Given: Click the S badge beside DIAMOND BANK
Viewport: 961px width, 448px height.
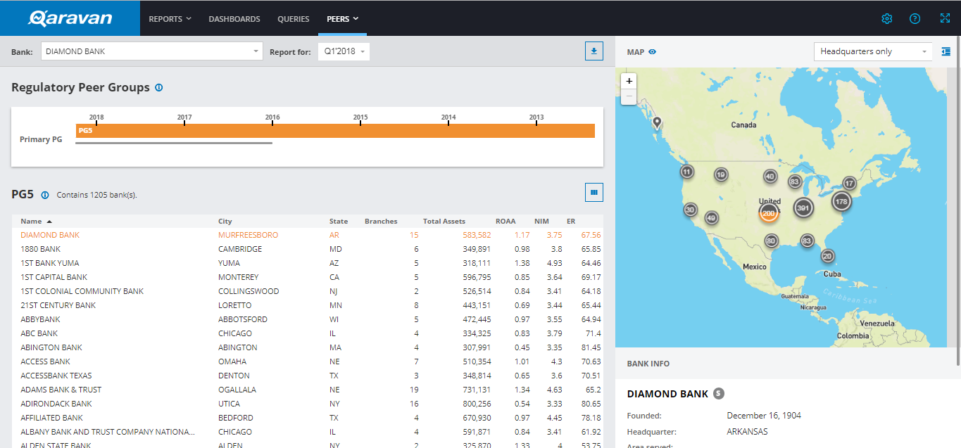Looking at the screenshot, I should coord(718,394).
